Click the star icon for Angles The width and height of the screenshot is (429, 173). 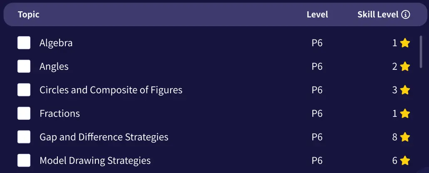(405, 67)
